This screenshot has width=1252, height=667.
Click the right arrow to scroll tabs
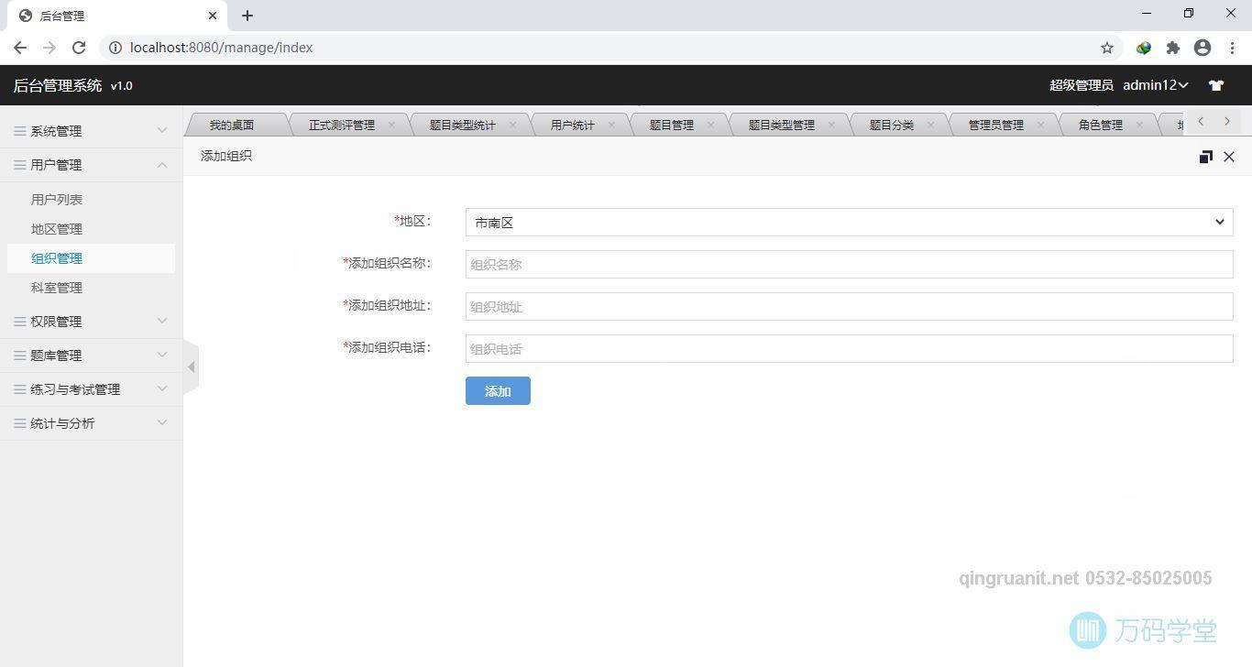click(x=1227, y=121)
